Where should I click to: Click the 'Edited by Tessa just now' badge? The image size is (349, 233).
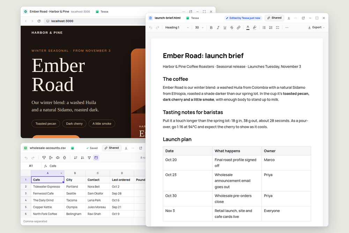pos(243,18)
